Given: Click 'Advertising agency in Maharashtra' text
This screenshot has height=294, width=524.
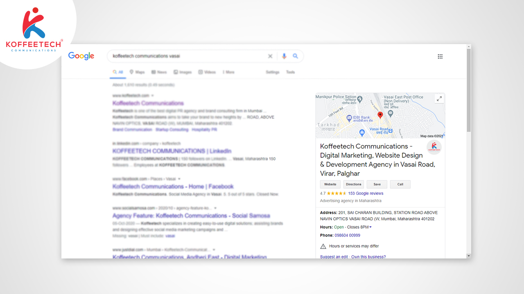Looking at the screenshot, I should [350, 201].
